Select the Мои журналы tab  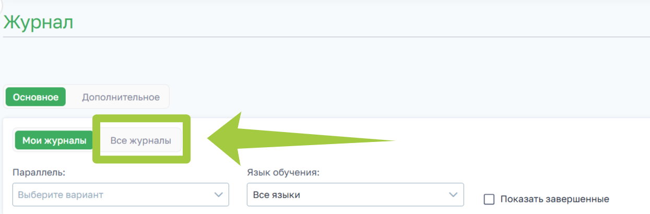coord(54,140)
